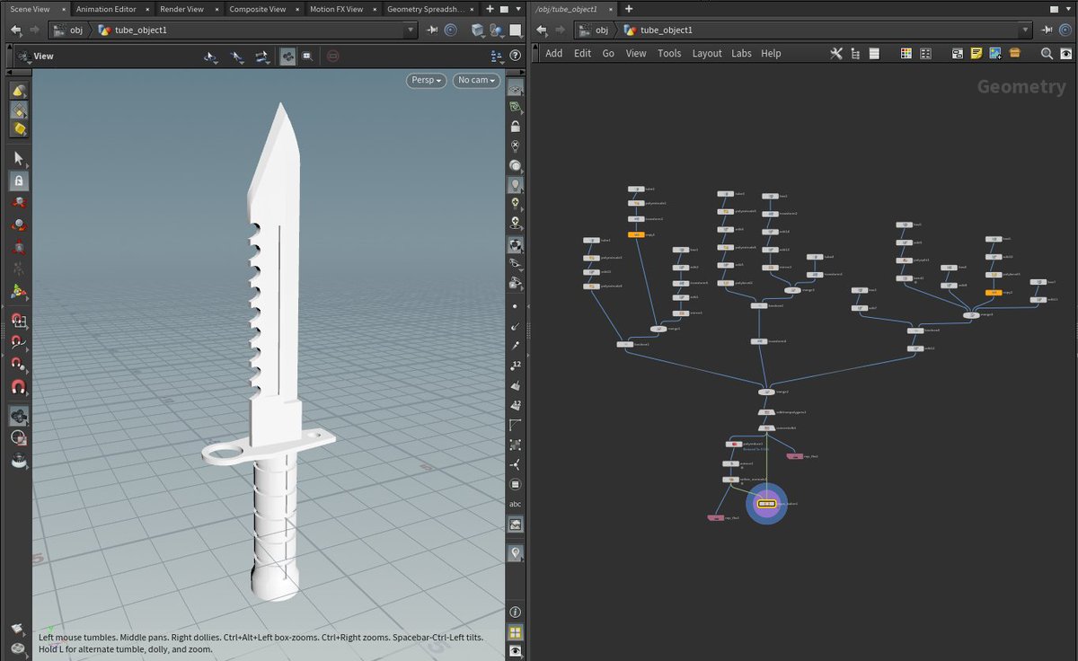The image size is (1078, 661).
Task: Click tube_object1 in network editor path bar
Action: click(x=665, y=30)
